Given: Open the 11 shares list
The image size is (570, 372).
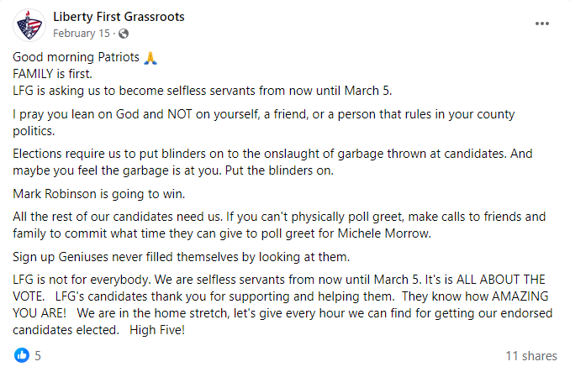Looking at the screenshot, I should [x=531, y=355].
